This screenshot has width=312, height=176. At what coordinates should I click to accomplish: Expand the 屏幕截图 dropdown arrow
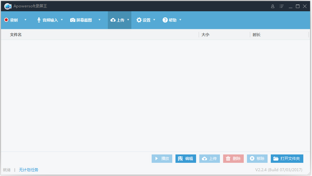click(x=99, y=20)
